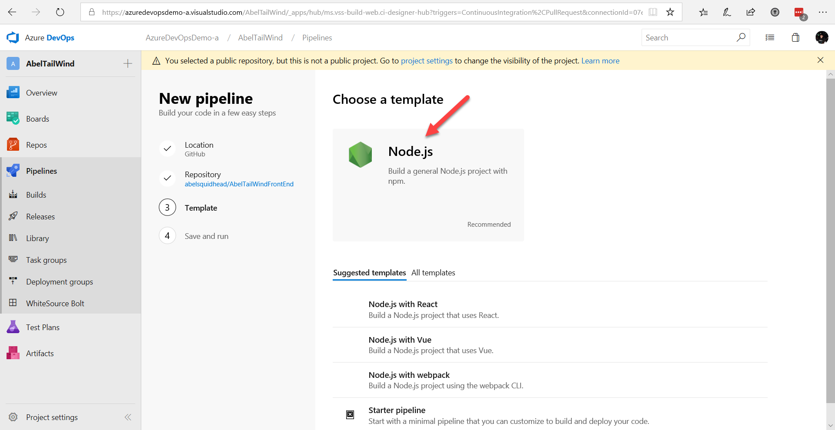Open the user profile avatar
The width and height of the screenshot is (835, 430).
[822, 38]
